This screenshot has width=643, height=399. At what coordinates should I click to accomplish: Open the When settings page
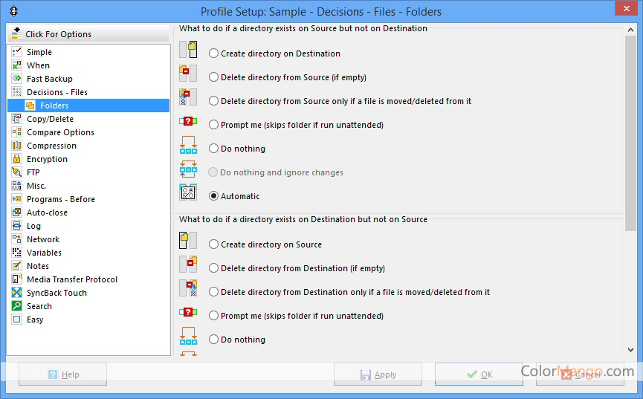click(38, 65)
